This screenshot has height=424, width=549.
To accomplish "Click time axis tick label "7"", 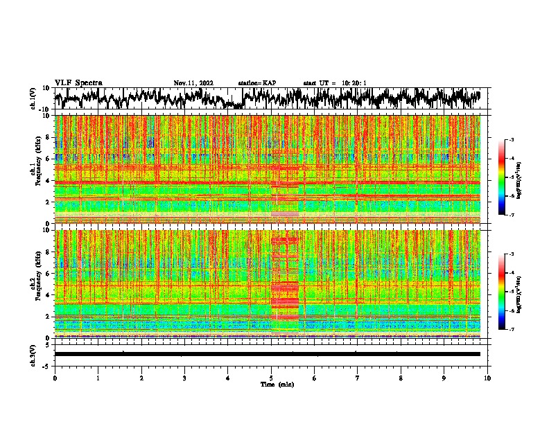I will coord(358,378).
